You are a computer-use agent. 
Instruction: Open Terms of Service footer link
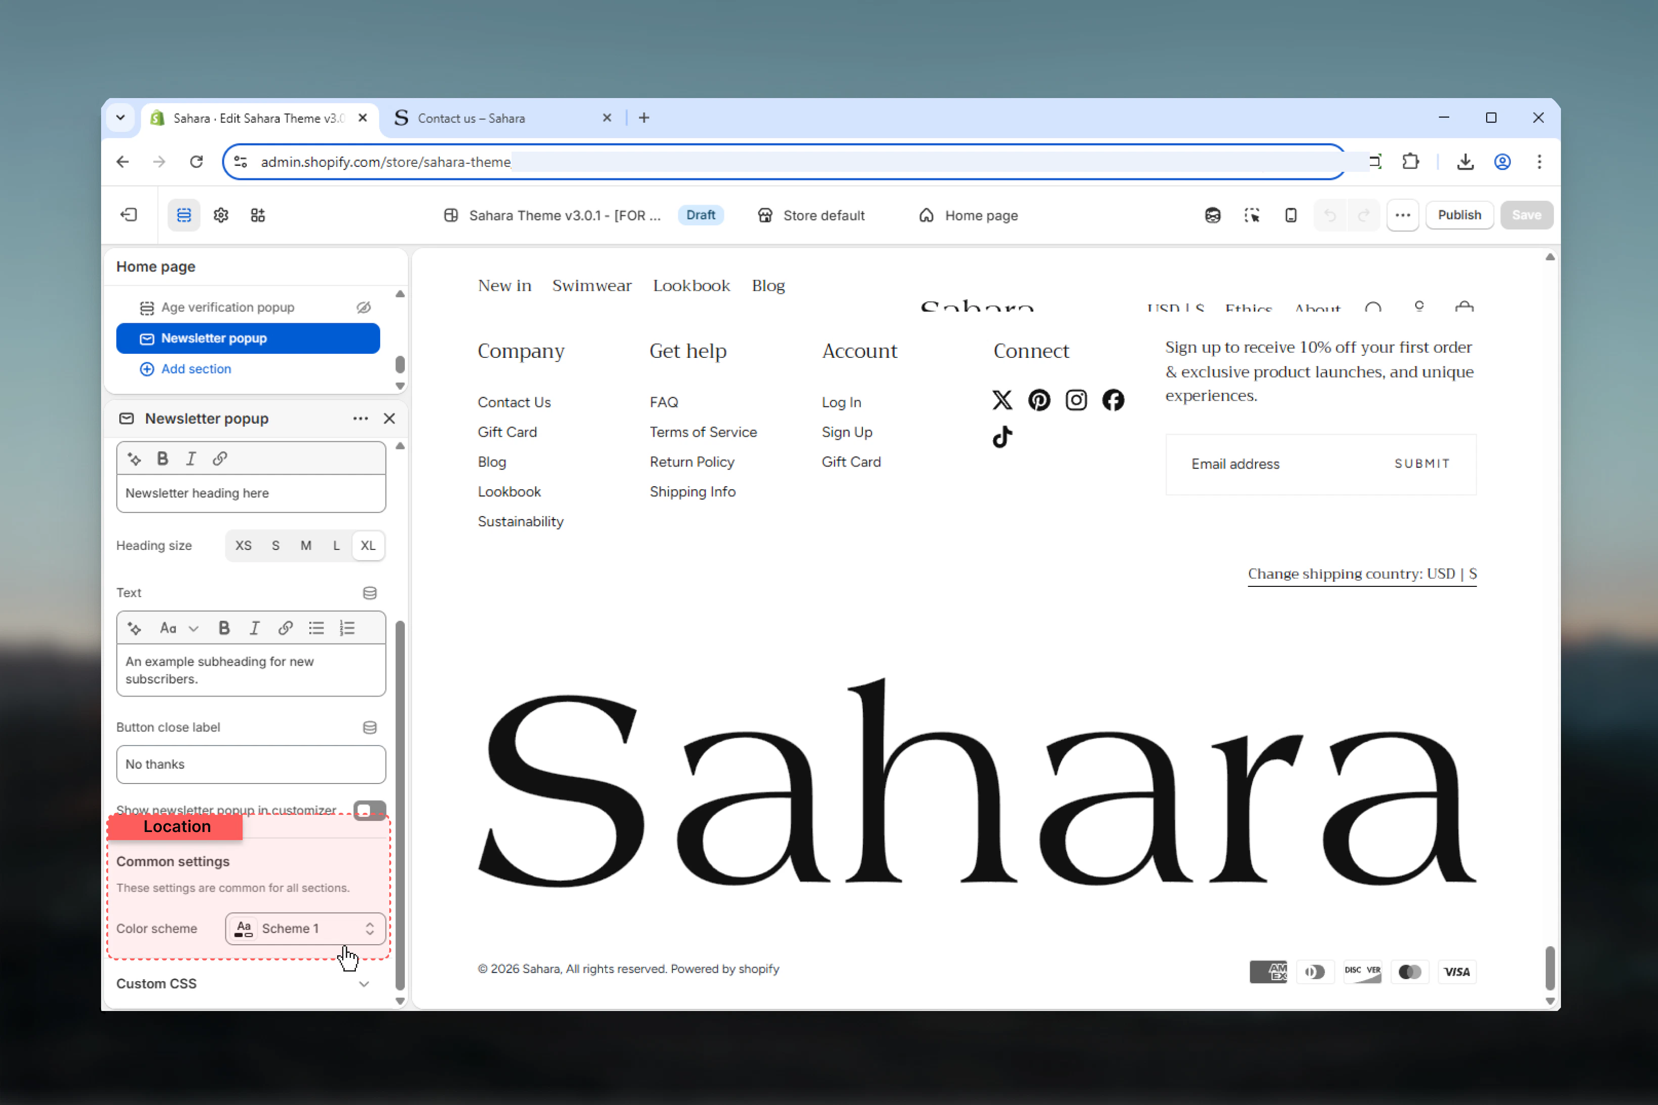click(703, 432)
